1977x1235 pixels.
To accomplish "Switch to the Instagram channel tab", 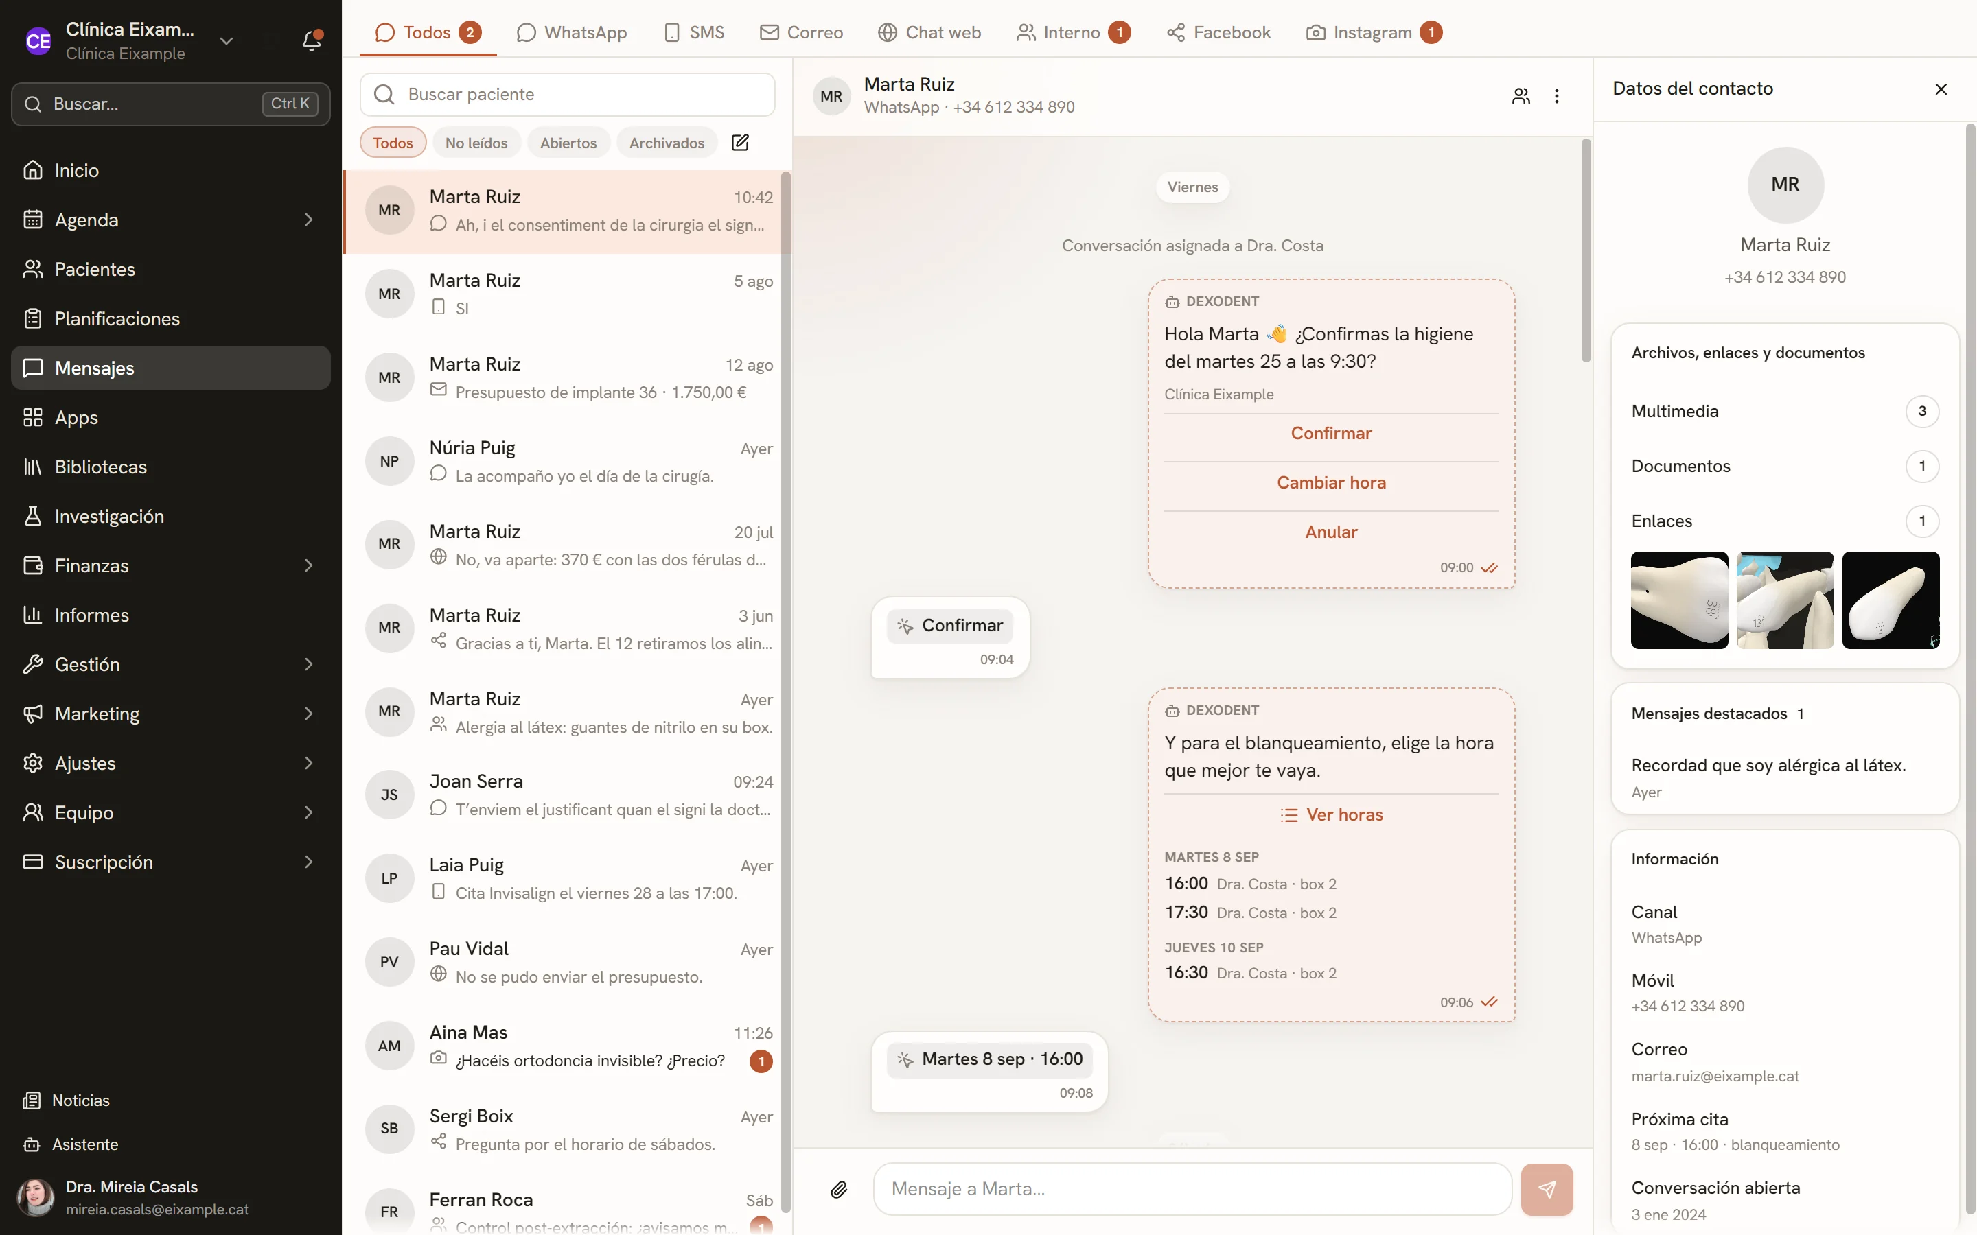I will coord(1374,33).
